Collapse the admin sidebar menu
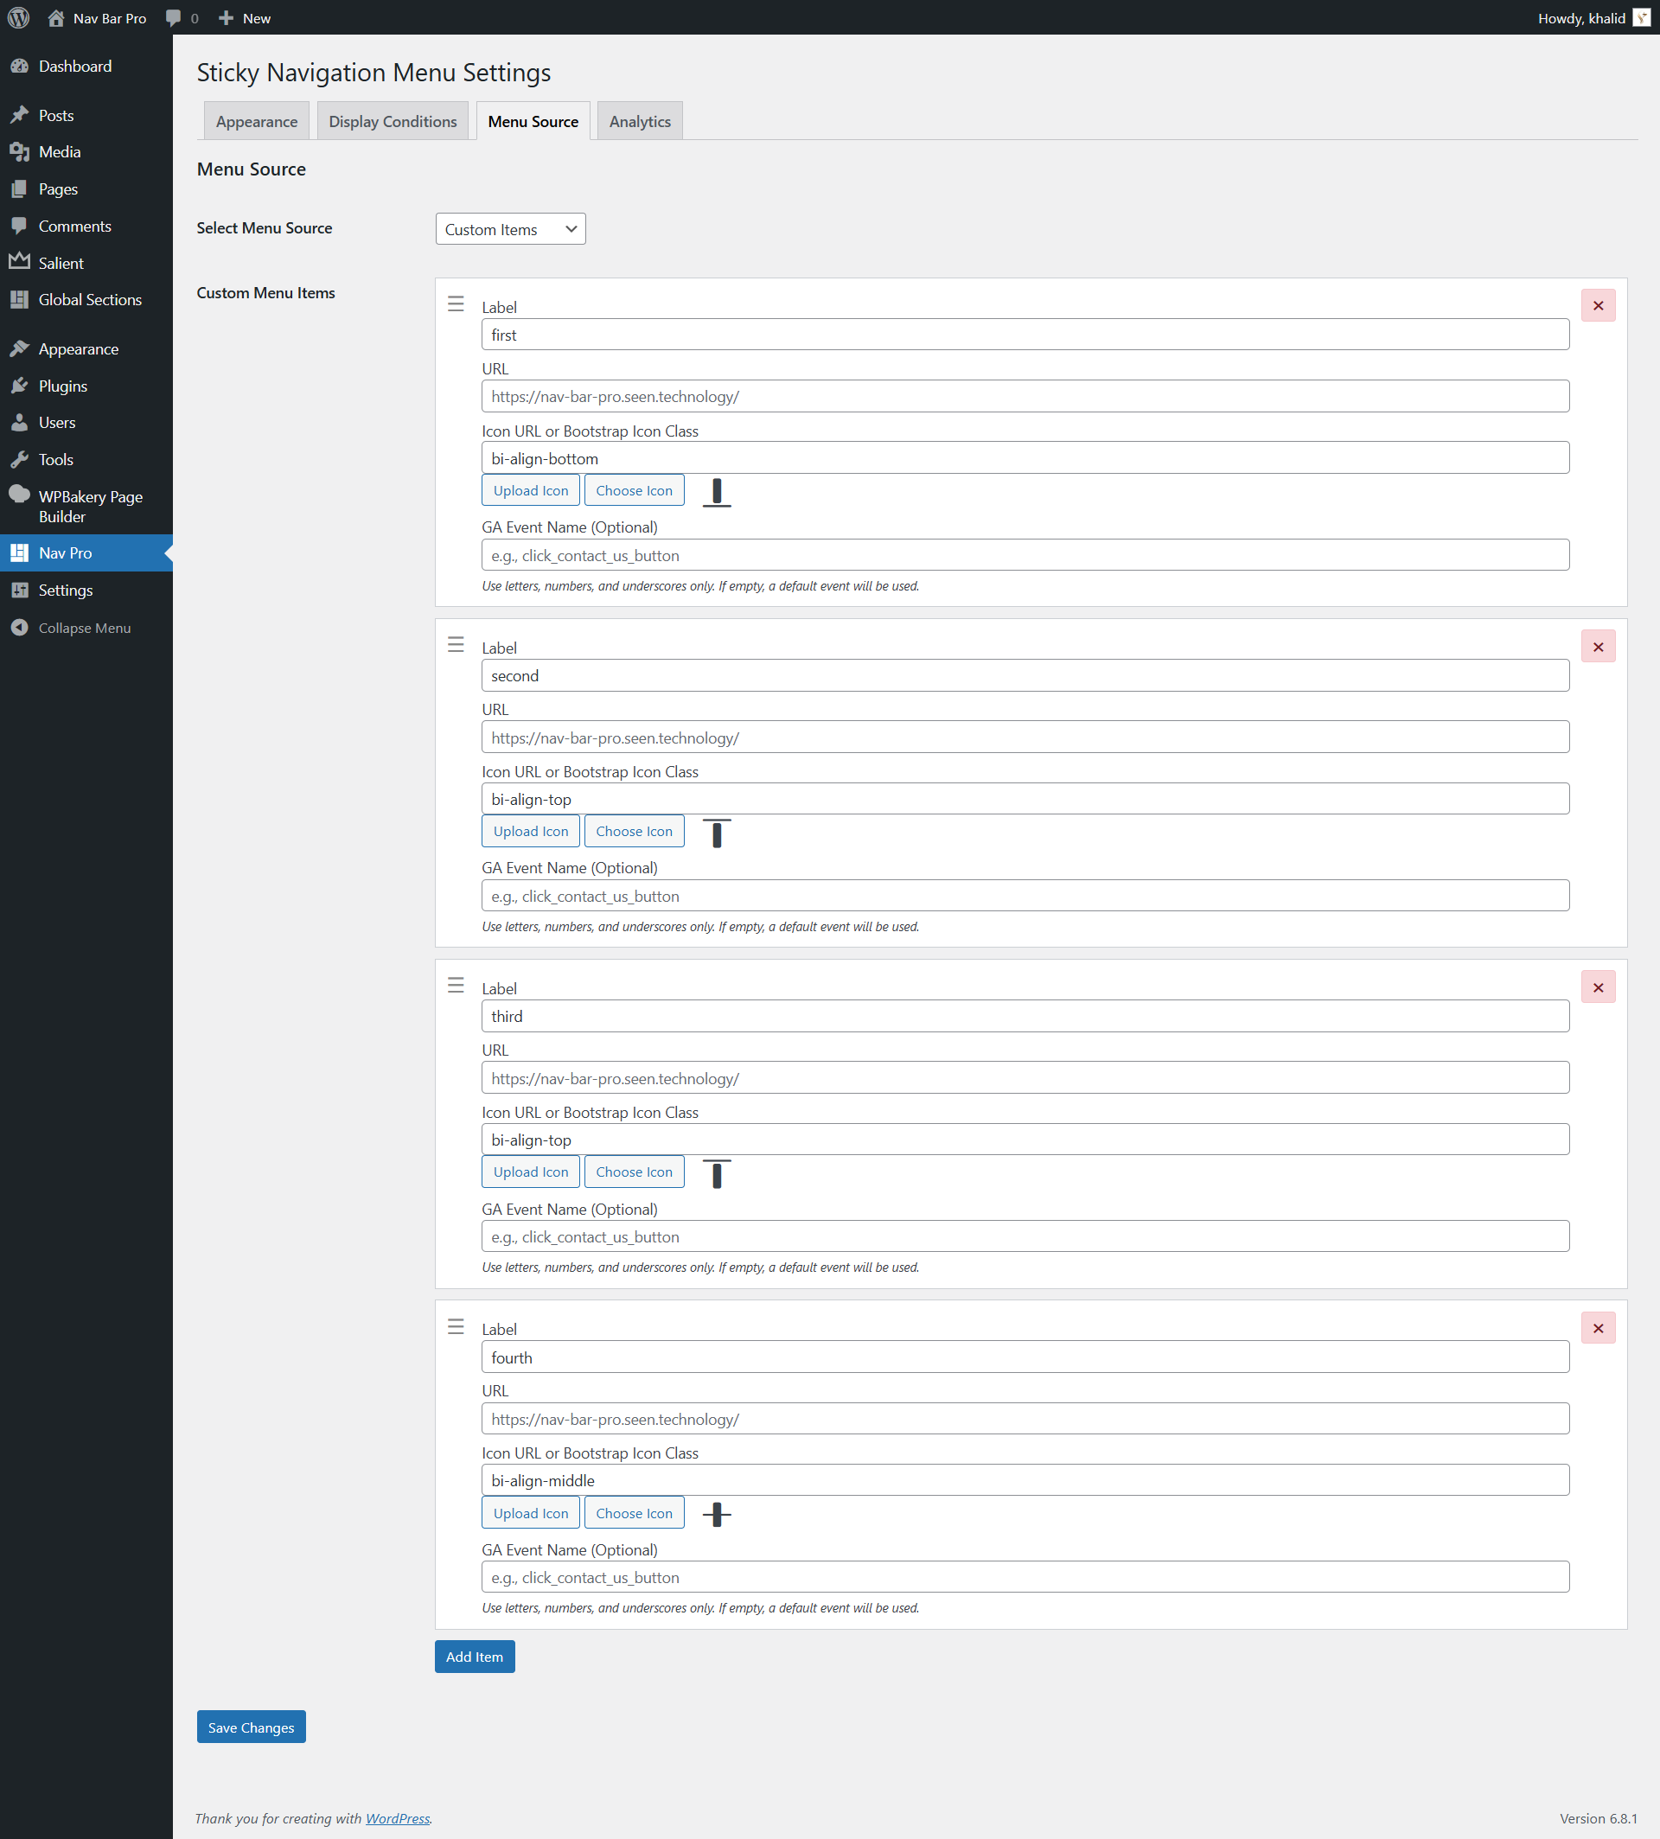Screen dimensions: 1660x1839 point(86,628)
